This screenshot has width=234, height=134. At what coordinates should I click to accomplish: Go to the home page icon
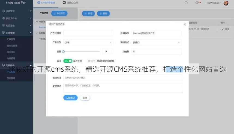[186, 3]
